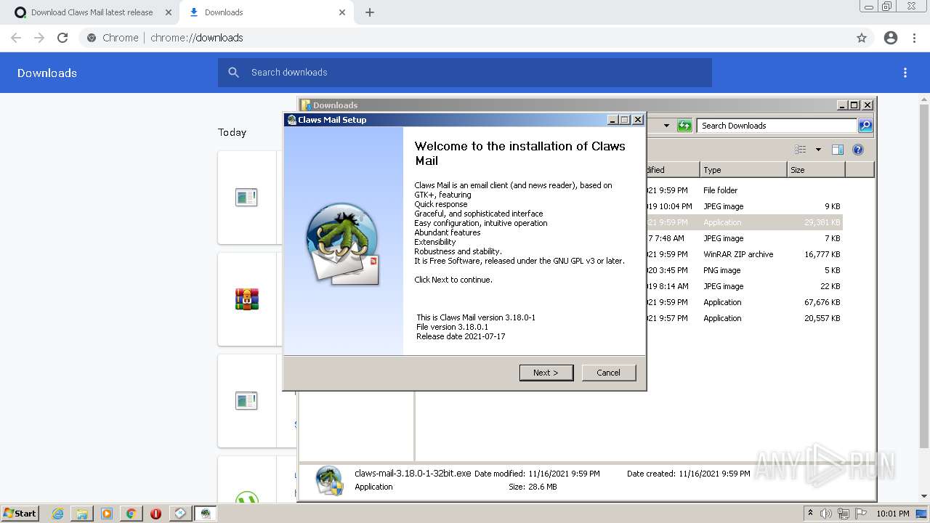The height and width of the screenshot is (523, 930).
Task: Select the 67,676 KB Application row
Action: [x=745, y=302]
